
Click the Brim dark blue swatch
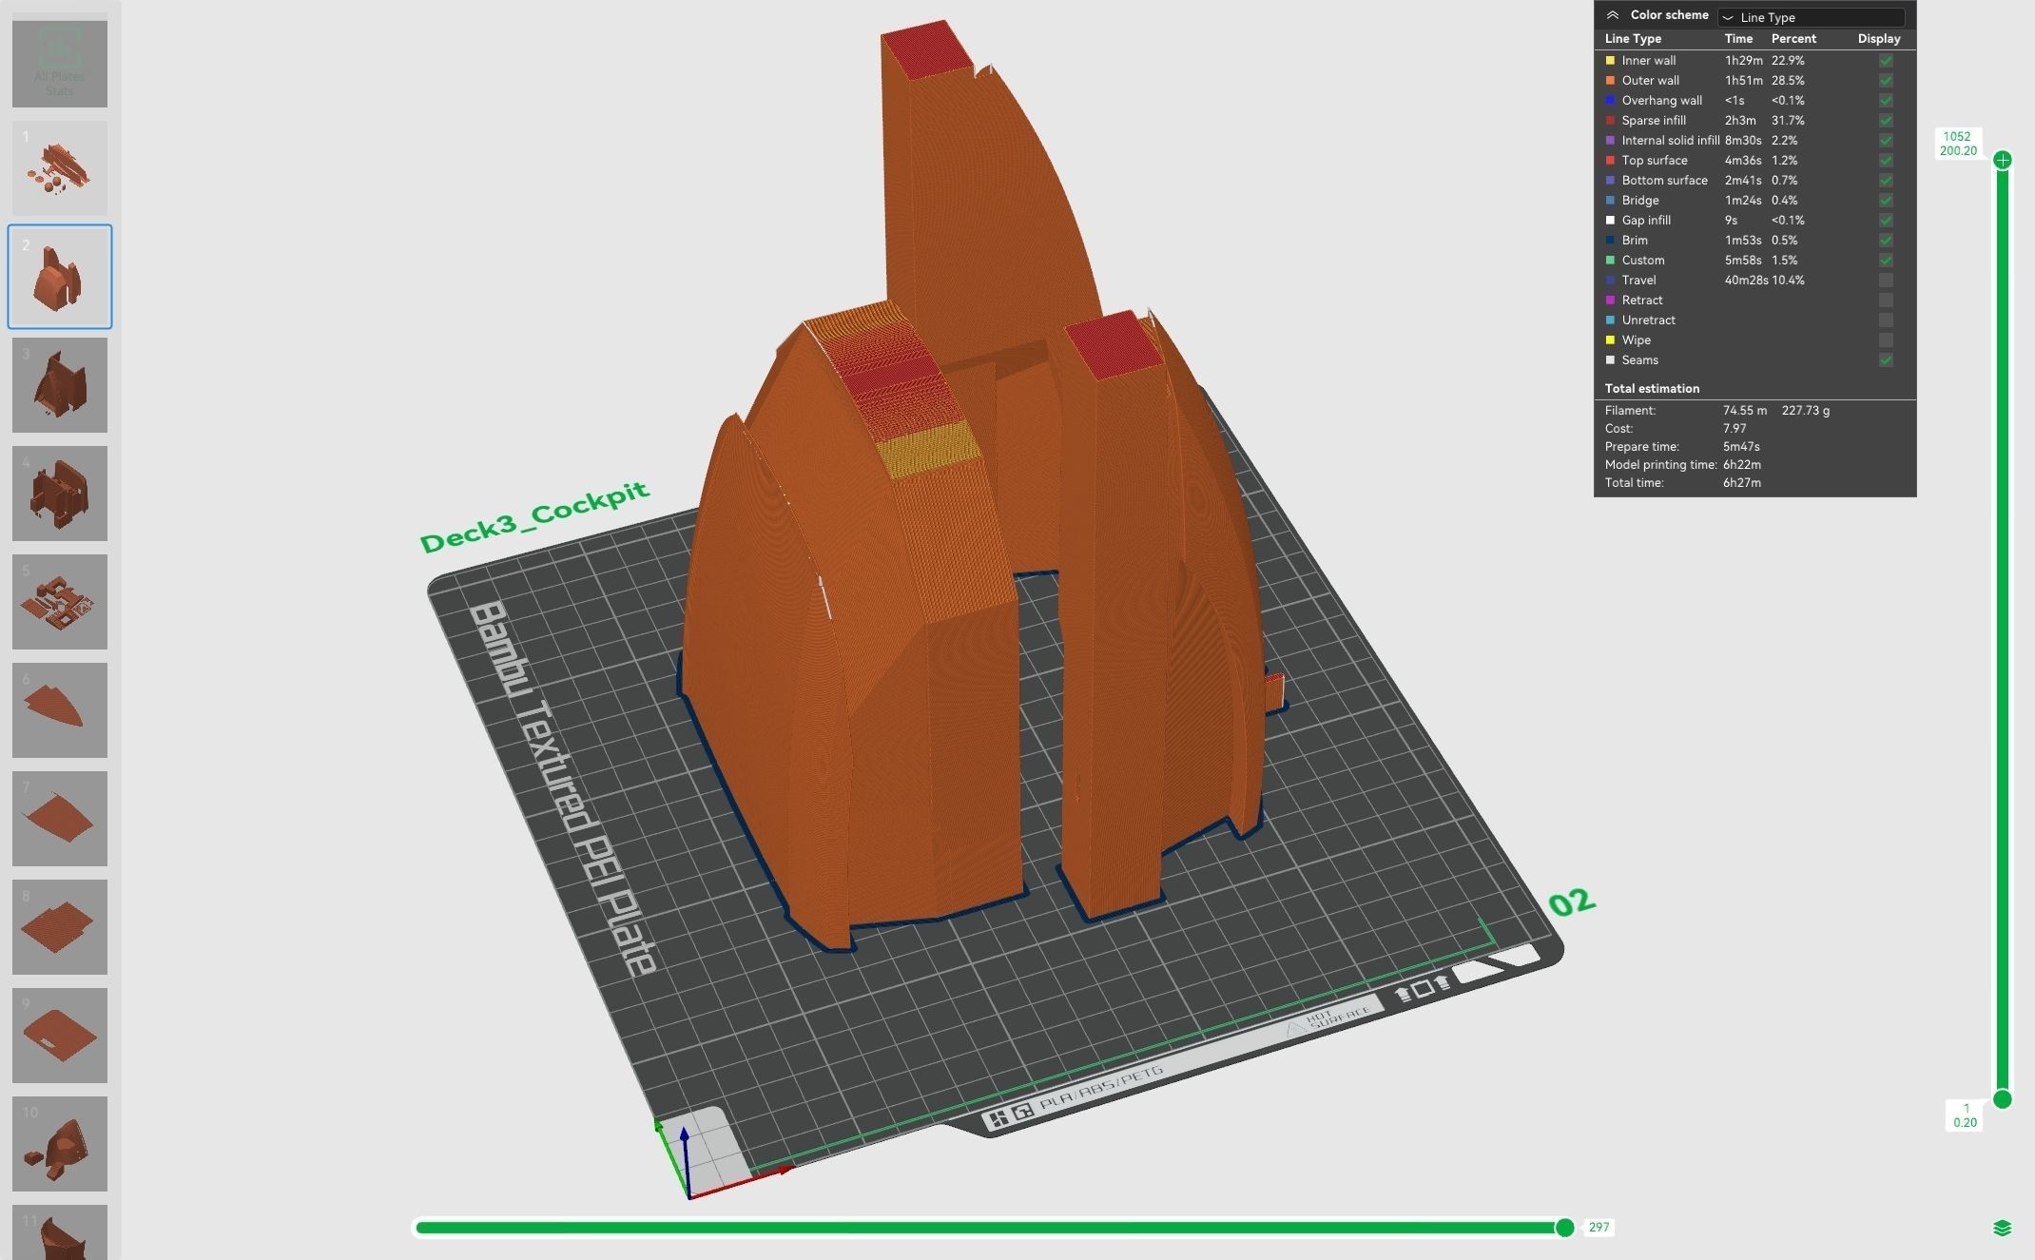[x=1610, y=241]
